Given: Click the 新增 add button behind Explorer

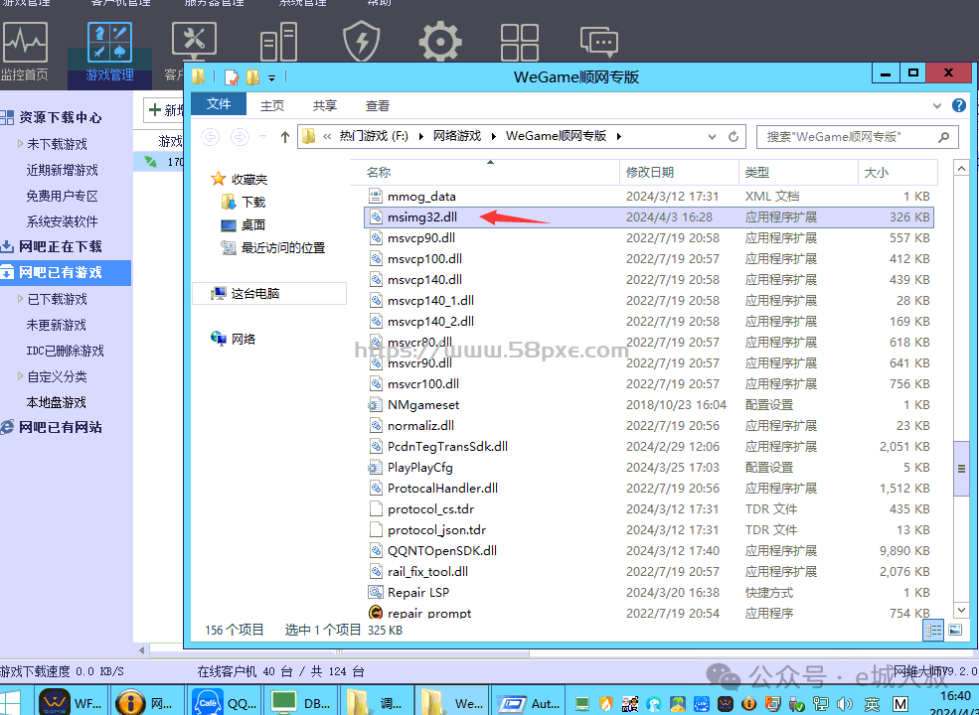Looking at the screenshot, I should (164, 110).
